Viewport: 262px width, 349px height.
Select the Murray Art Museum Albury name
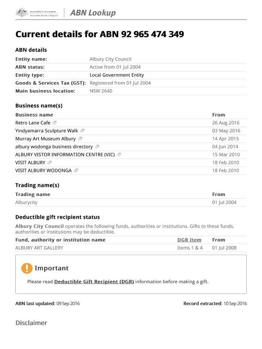click(45, 139)
